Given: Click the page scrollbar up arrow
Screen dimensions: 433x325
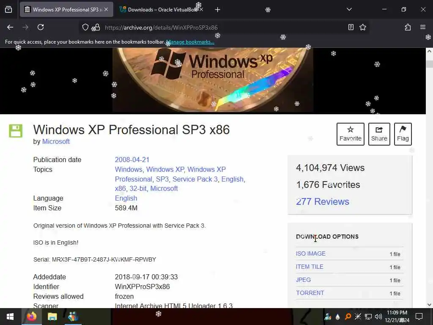Looking at the screenshot, I should [x=429, y=51].
